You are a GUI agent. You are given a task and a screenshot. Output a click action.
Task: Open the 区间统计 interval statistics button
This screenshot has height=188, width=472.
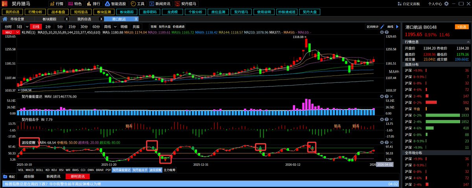click(372, 27)
